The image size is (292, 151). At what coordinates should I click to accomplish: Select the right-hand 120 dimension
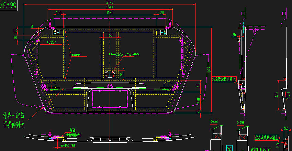[161, 13]
